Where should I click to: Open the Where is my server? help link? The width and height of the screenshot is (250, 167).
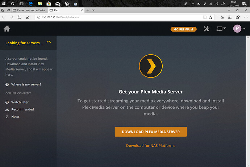[26, 84]
